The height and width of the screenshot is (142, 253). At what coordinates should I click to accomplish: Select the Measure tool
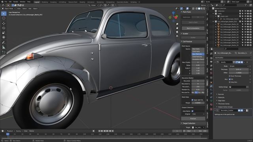4,47
